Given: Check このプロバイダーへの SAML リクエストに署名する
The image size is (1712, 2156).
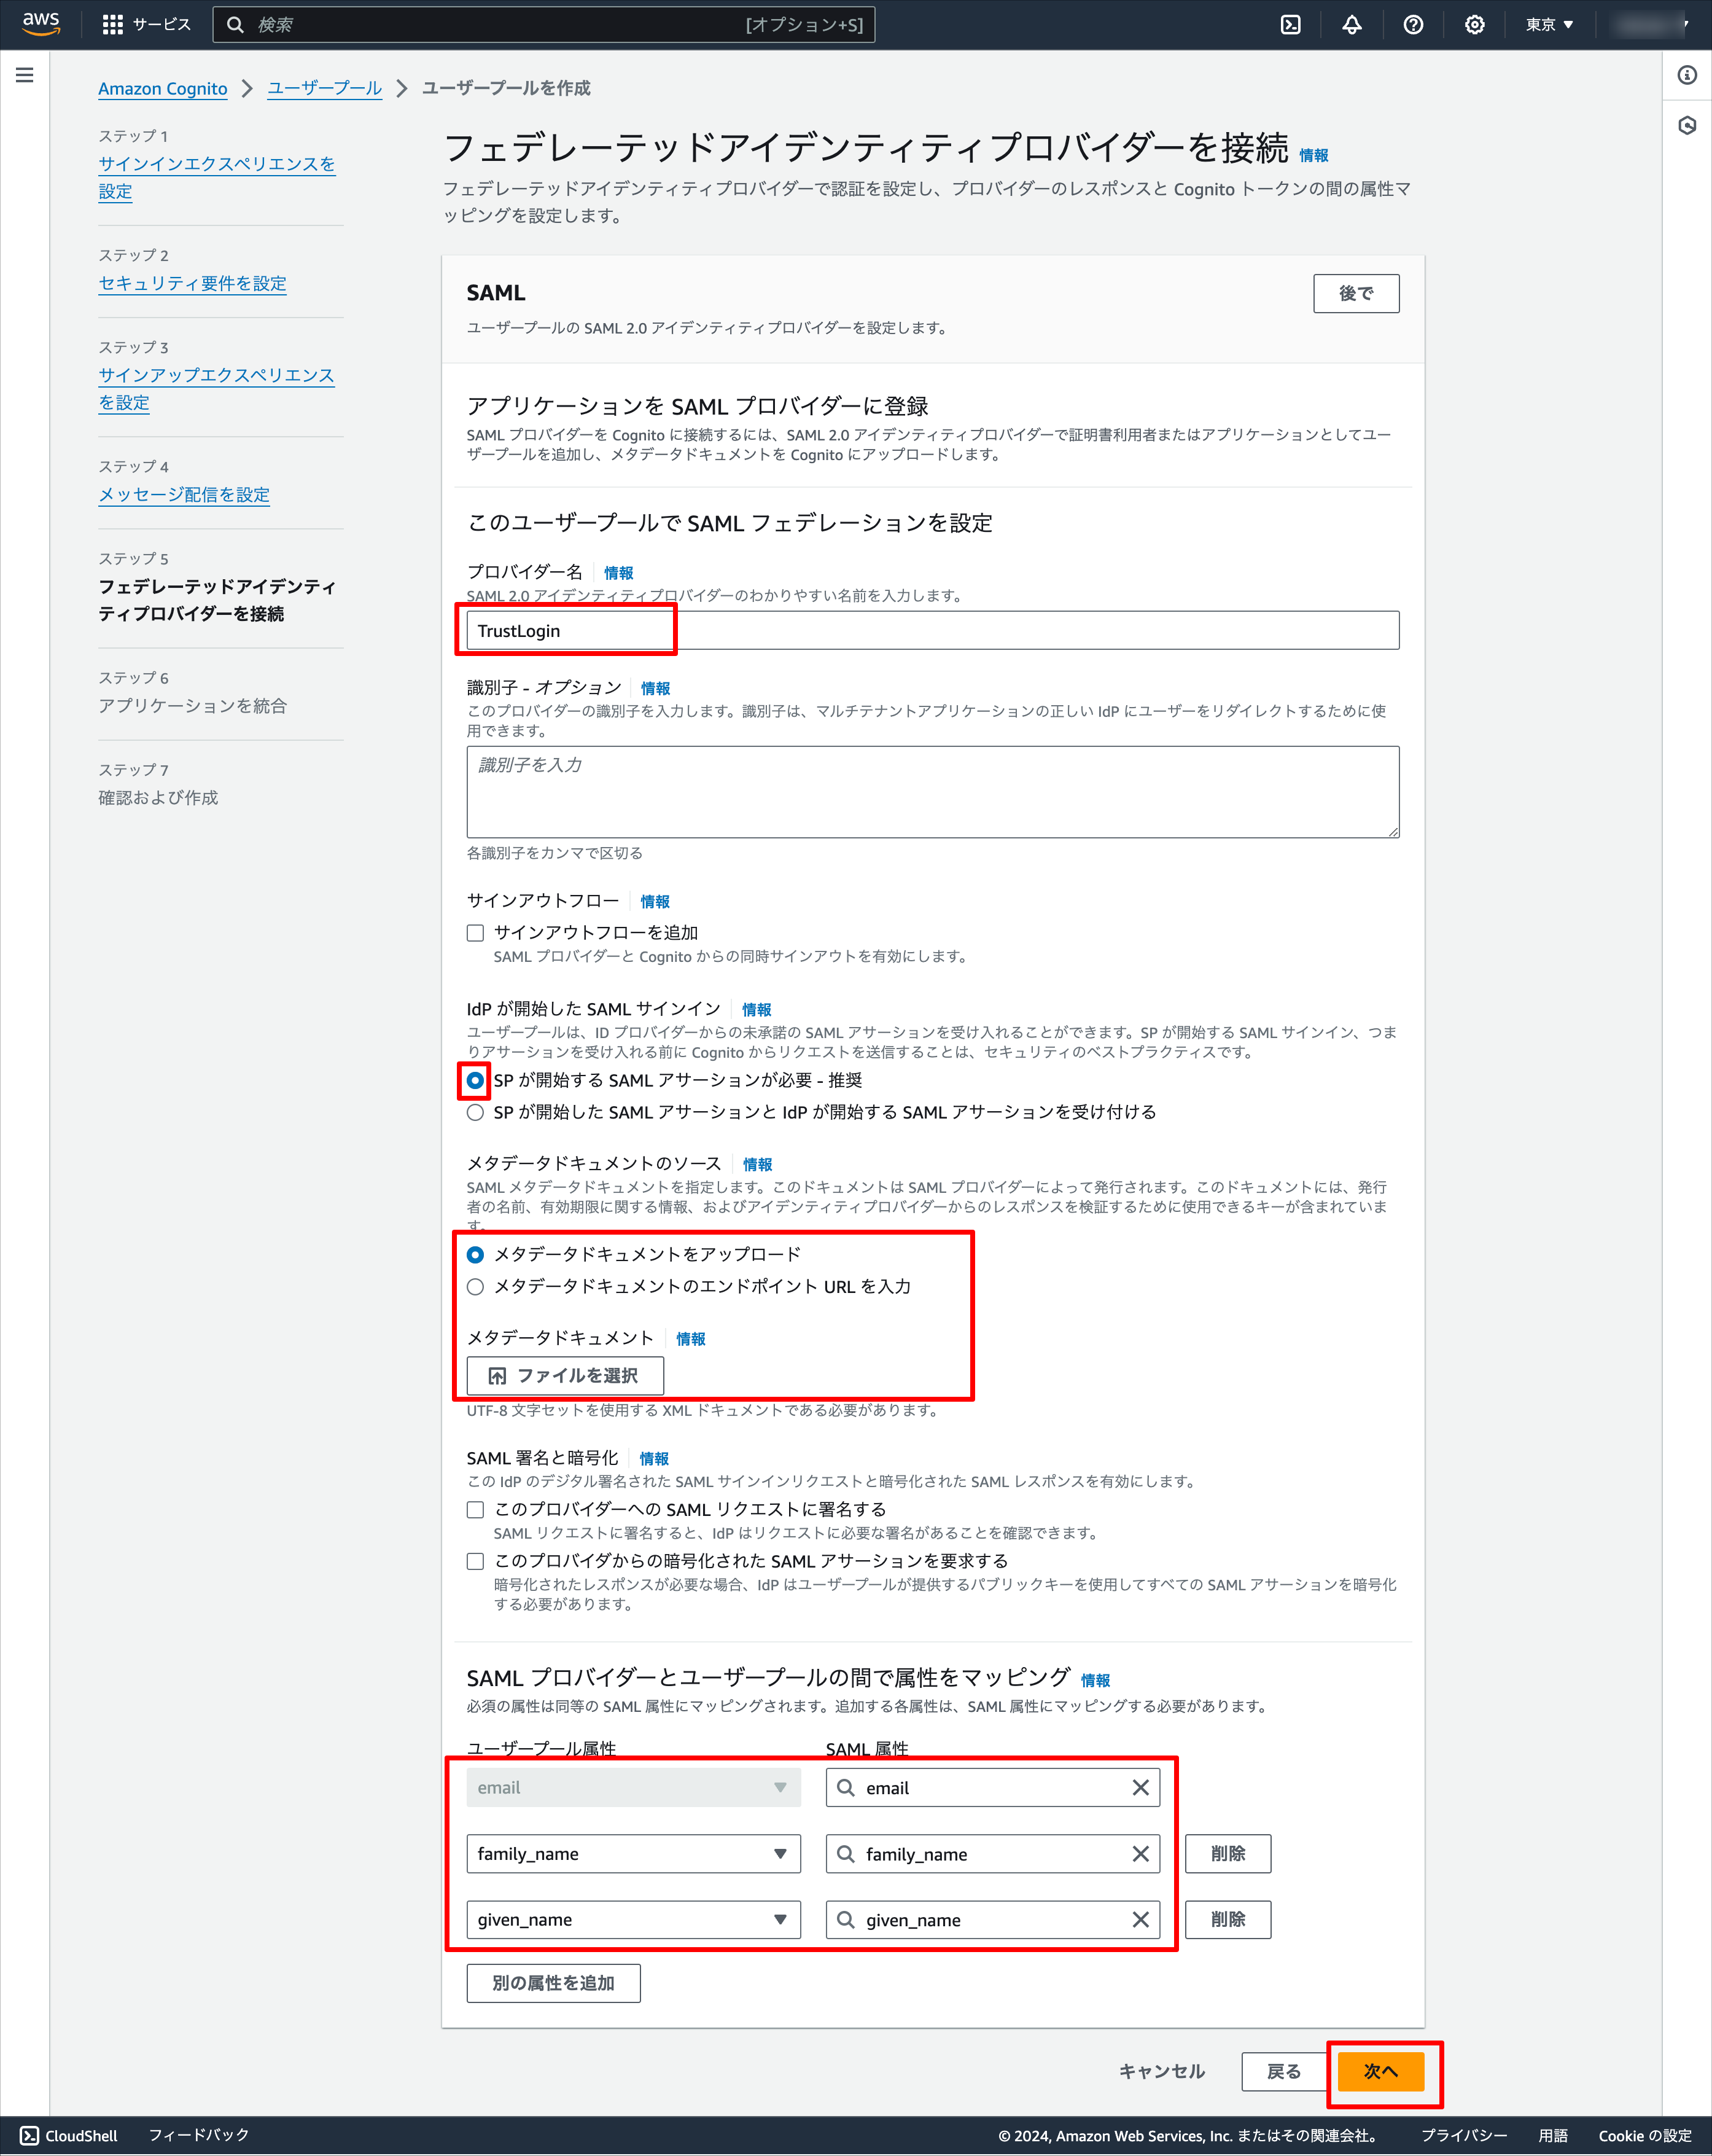Looking at the screenshot, I should 475,1509.
